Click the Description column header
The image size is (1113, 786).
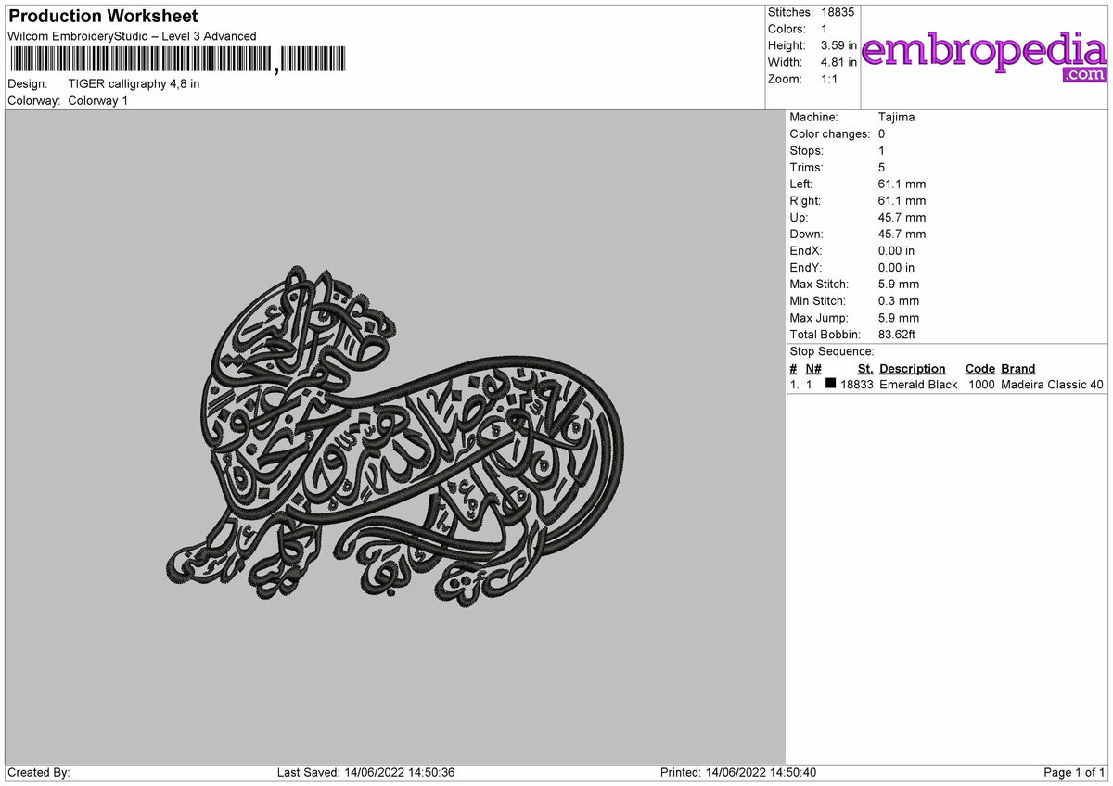click(913, 368)
